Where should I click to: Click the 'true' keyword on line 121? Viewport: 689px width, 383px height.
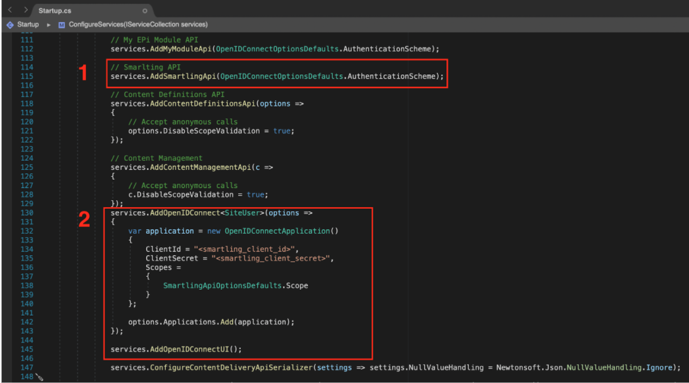coord(282,131)
